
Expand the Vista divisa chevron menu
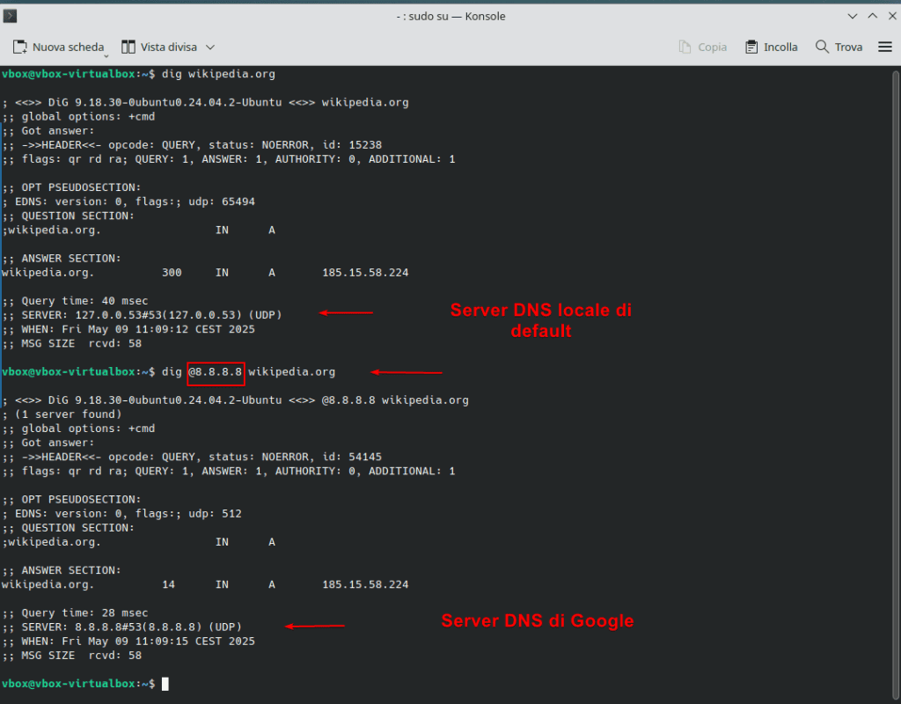209,48
